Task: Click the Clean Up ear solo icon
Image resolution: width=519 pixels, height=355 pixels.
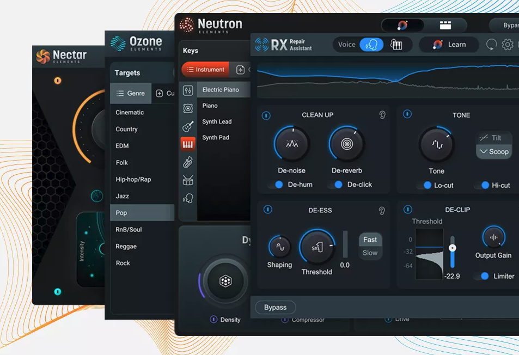Action: tap(382, 115)
